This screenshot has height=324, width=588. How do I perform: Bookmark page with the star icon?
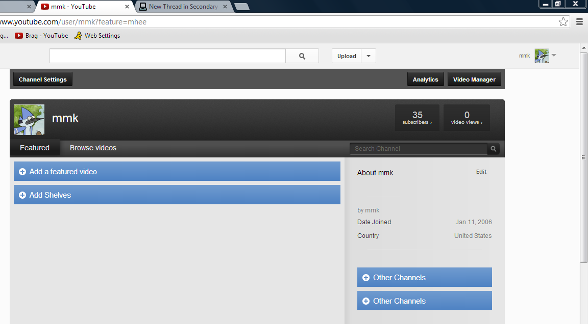tap(563, 22)
